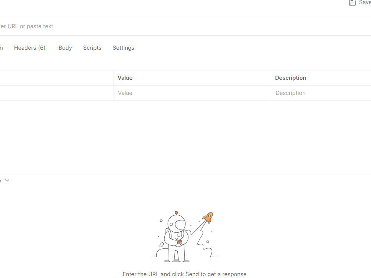Click the URL or paste text field
This screenshot has height=278, width=371.
[x=185, y=26]
